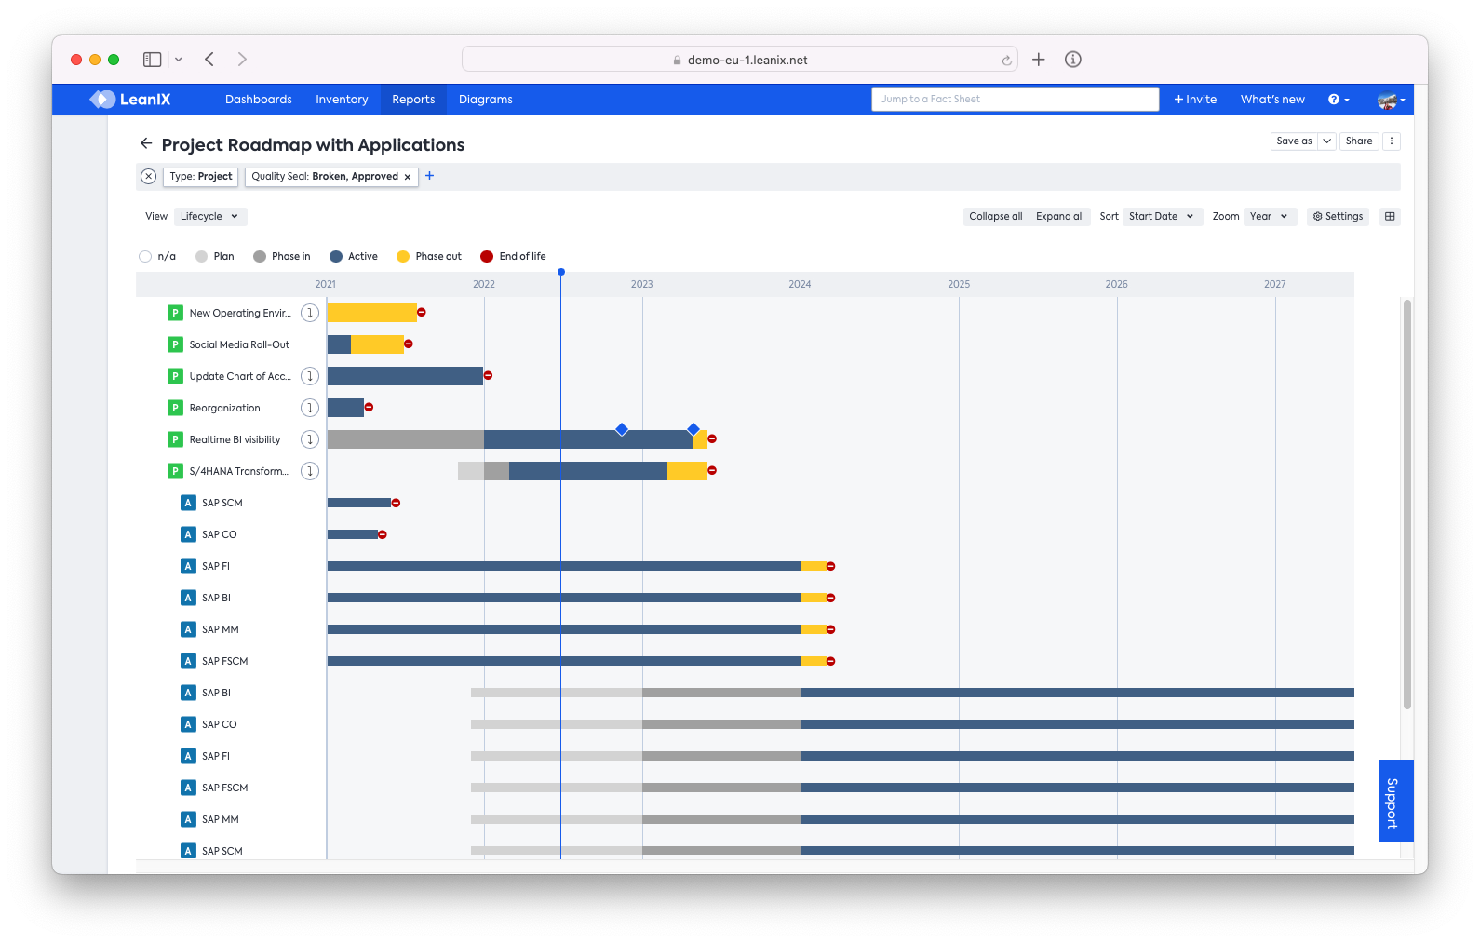Click the Type: Project filter chip

(x=201, y=177)
